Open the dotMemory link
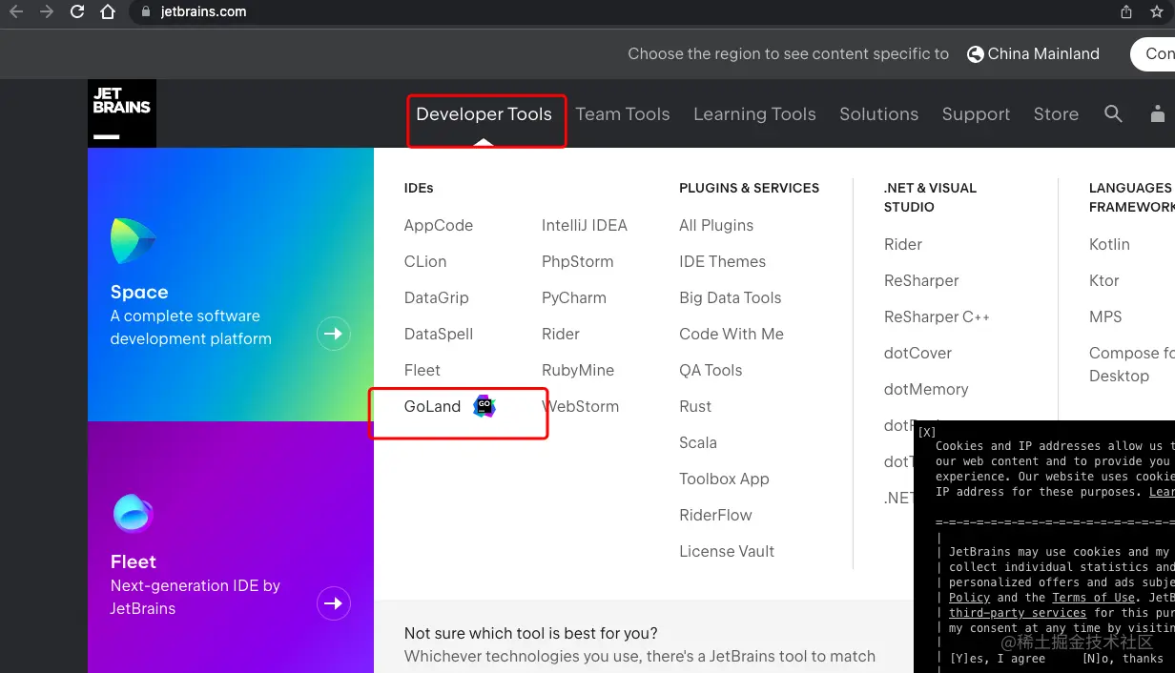Image resolution: width=1175 pixels, height=673 pixels. [x=926, y=389]
